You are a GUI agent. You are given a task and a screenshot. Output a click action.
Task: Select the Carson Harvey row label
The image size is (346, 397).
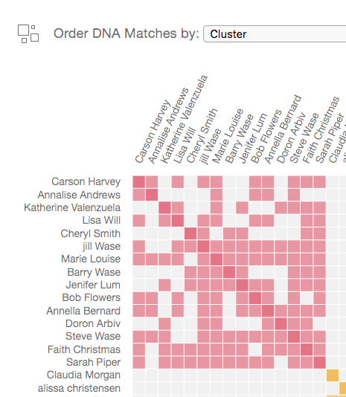[x=86, y=182]
